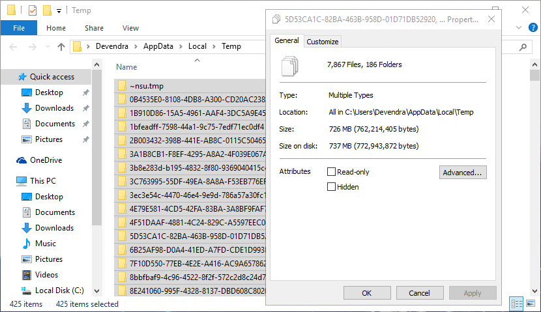Open the Recent locations dropdown arrow
541x312 pixels.
pyautogui.click(x=48, y=46)
